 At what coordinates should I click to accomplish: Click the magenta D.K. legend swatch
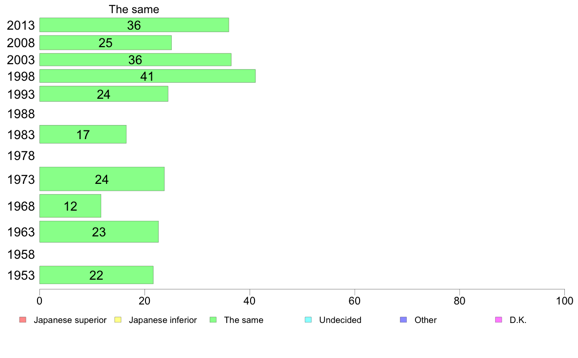coord(498,320)
